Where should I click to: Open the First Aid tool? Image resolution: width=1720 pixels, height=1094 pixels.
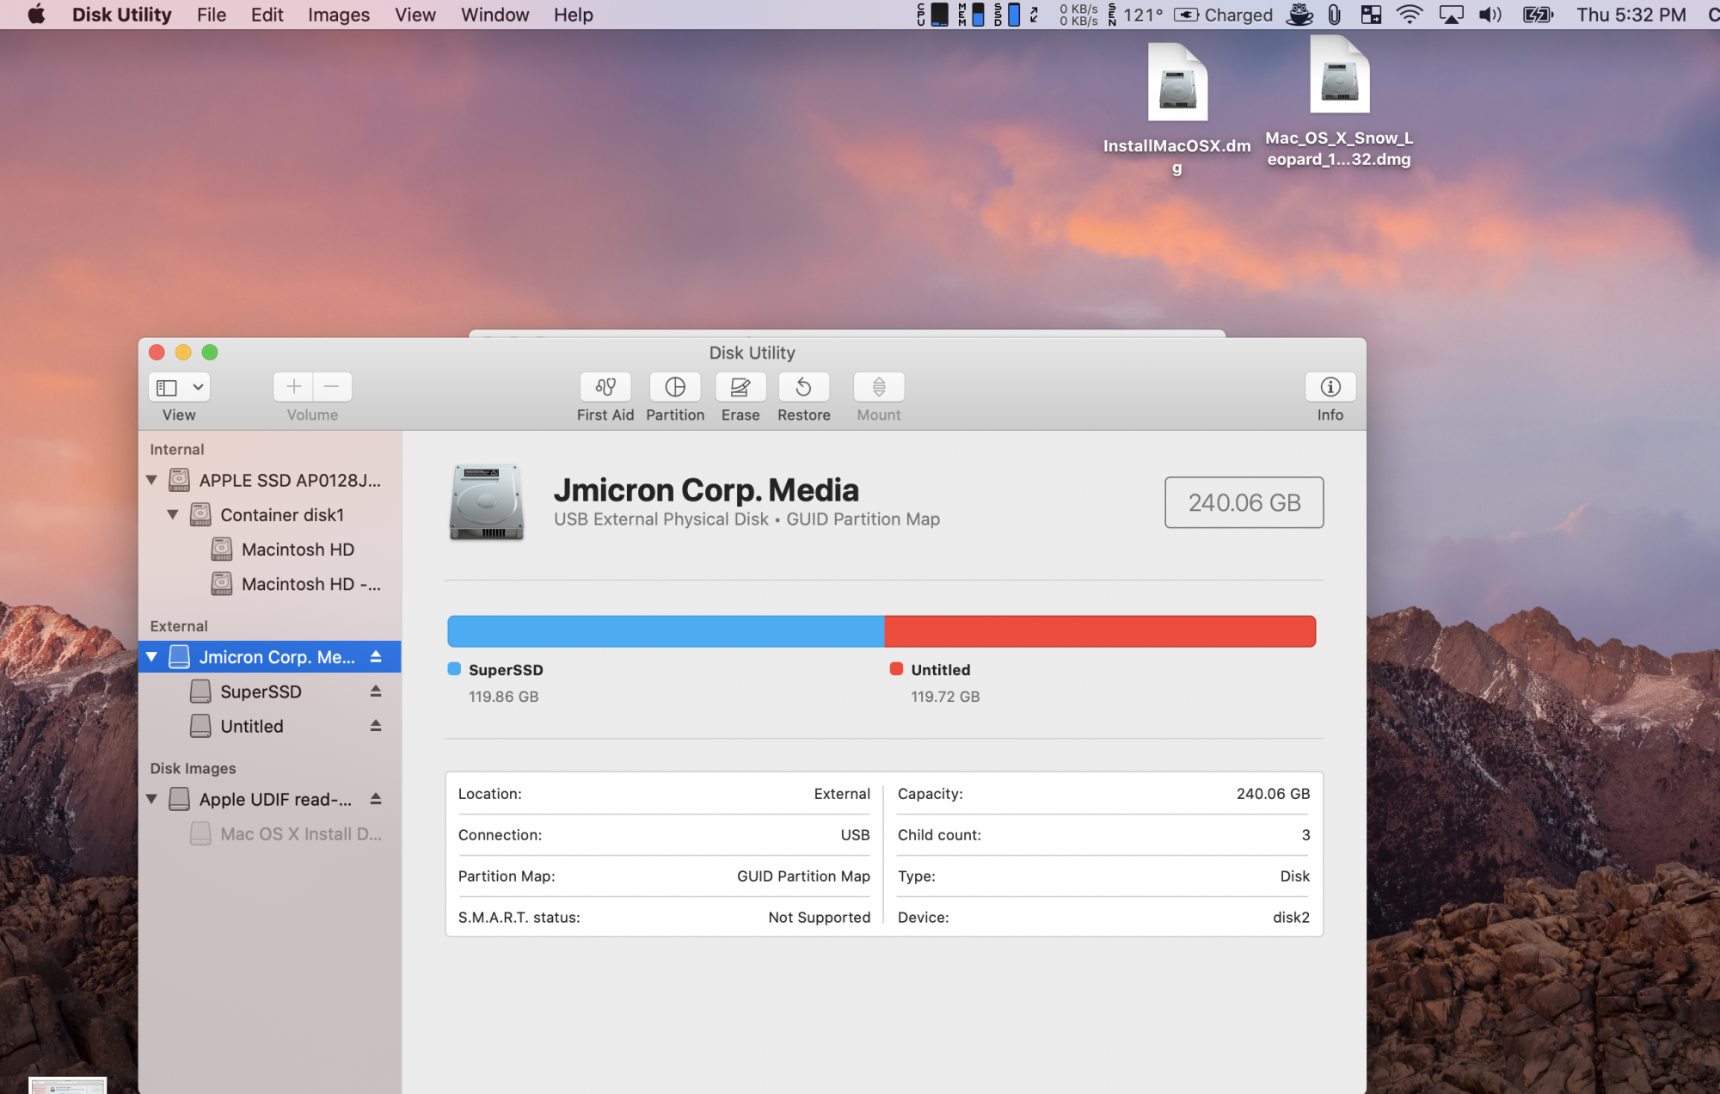(x=605, y=387)
